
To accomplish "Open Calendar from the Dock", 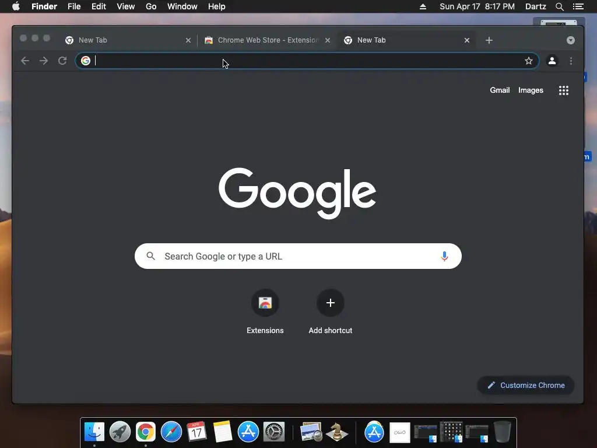I will (197, 432).
